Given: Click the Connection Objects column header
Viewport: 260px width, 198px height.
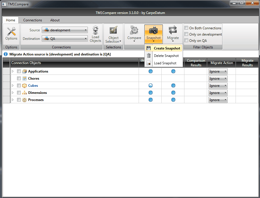Looking at the screenshot, I should pos(74,63).
